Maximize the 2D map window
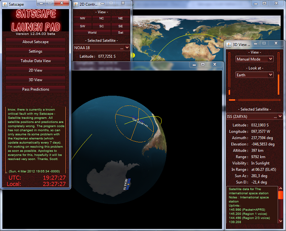The image size is (286, 231). [264, 3]
